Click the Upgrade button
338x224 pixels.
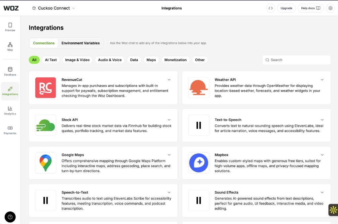(x=286, y=8)
